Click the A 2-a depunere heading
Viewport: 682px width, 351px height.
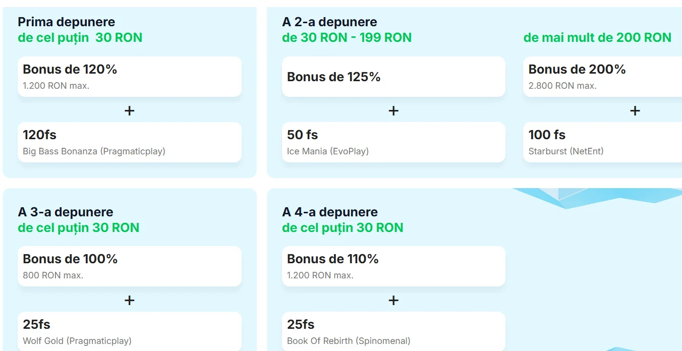[329, 22]
